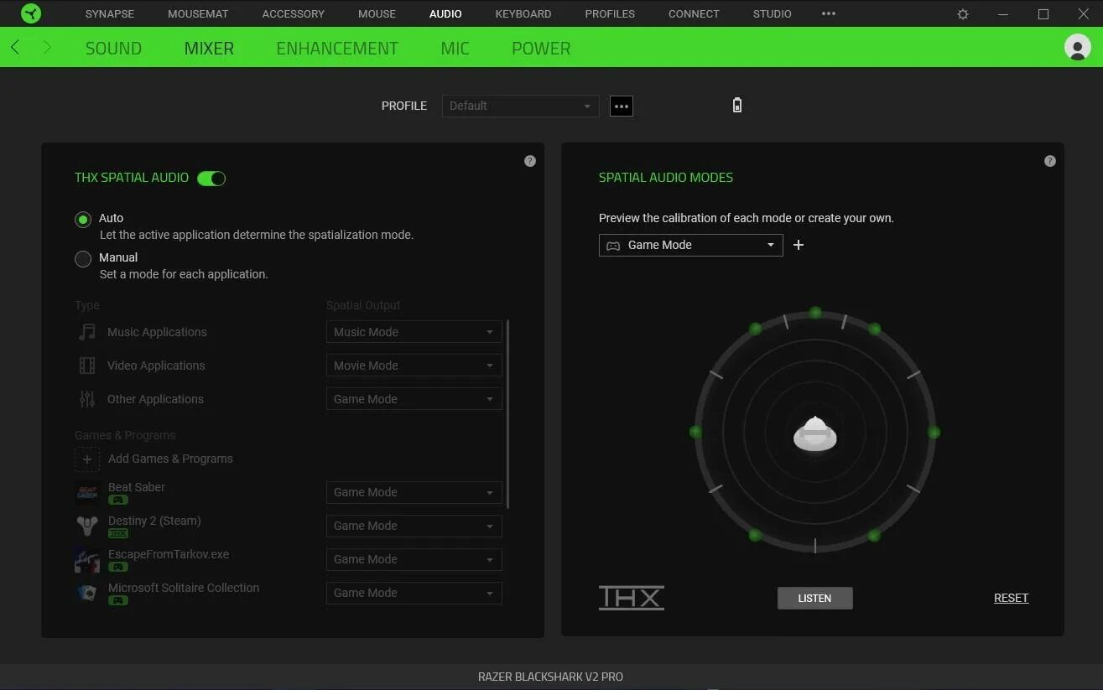Select the top right speaker dot
The height and width of the screenshot is (690, 1103).
coord(875,329)
